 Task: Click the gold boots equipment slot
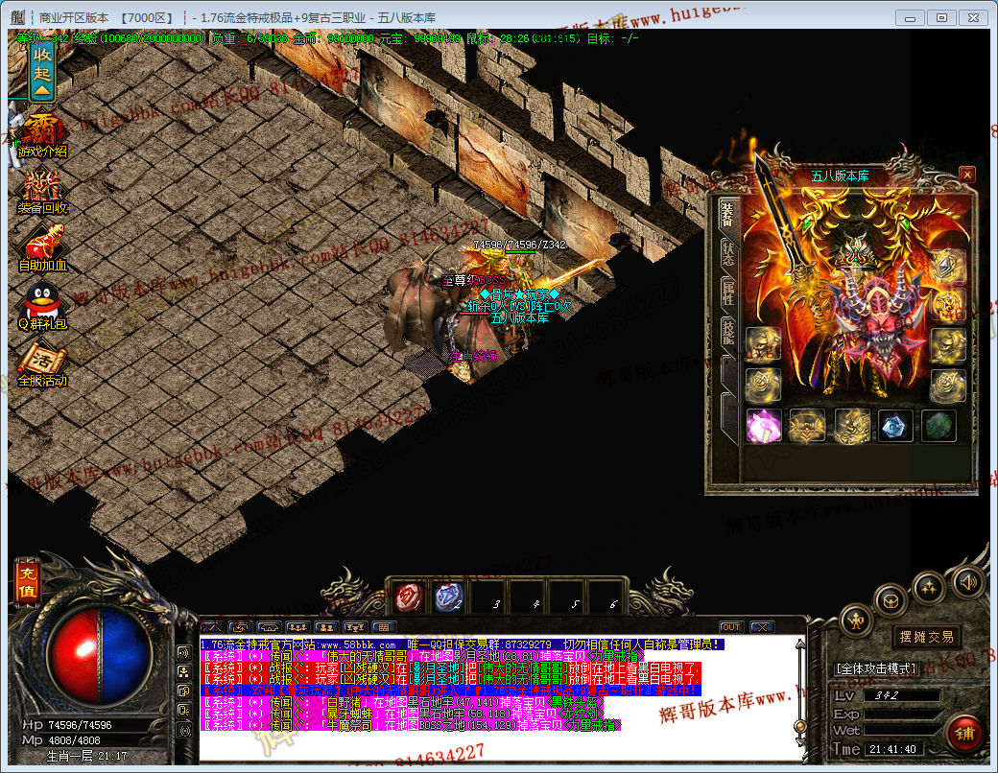(851, 426)
